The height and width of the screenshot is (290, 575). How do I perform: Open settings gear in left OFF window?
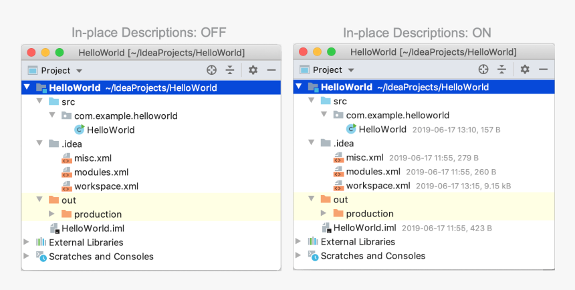(253, 70)
